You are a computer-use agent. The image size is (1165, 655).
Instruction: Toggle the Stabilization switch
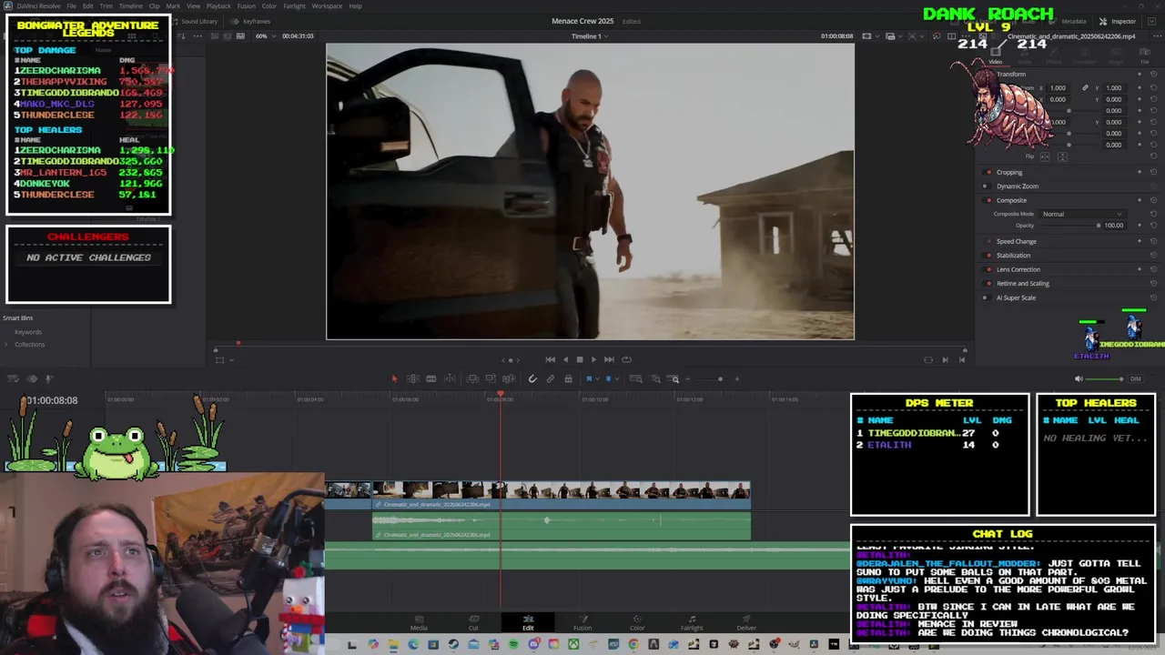(988, 256)
